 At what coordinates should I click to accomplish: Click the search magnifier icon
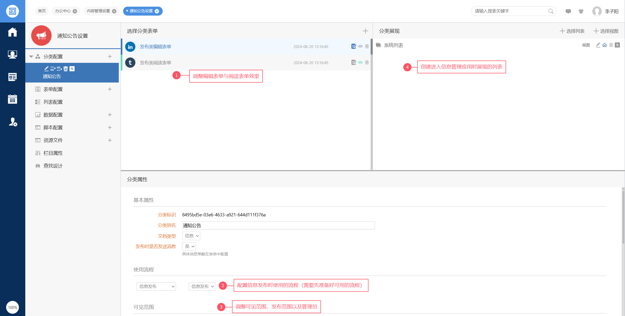click(x=551, y=11)
